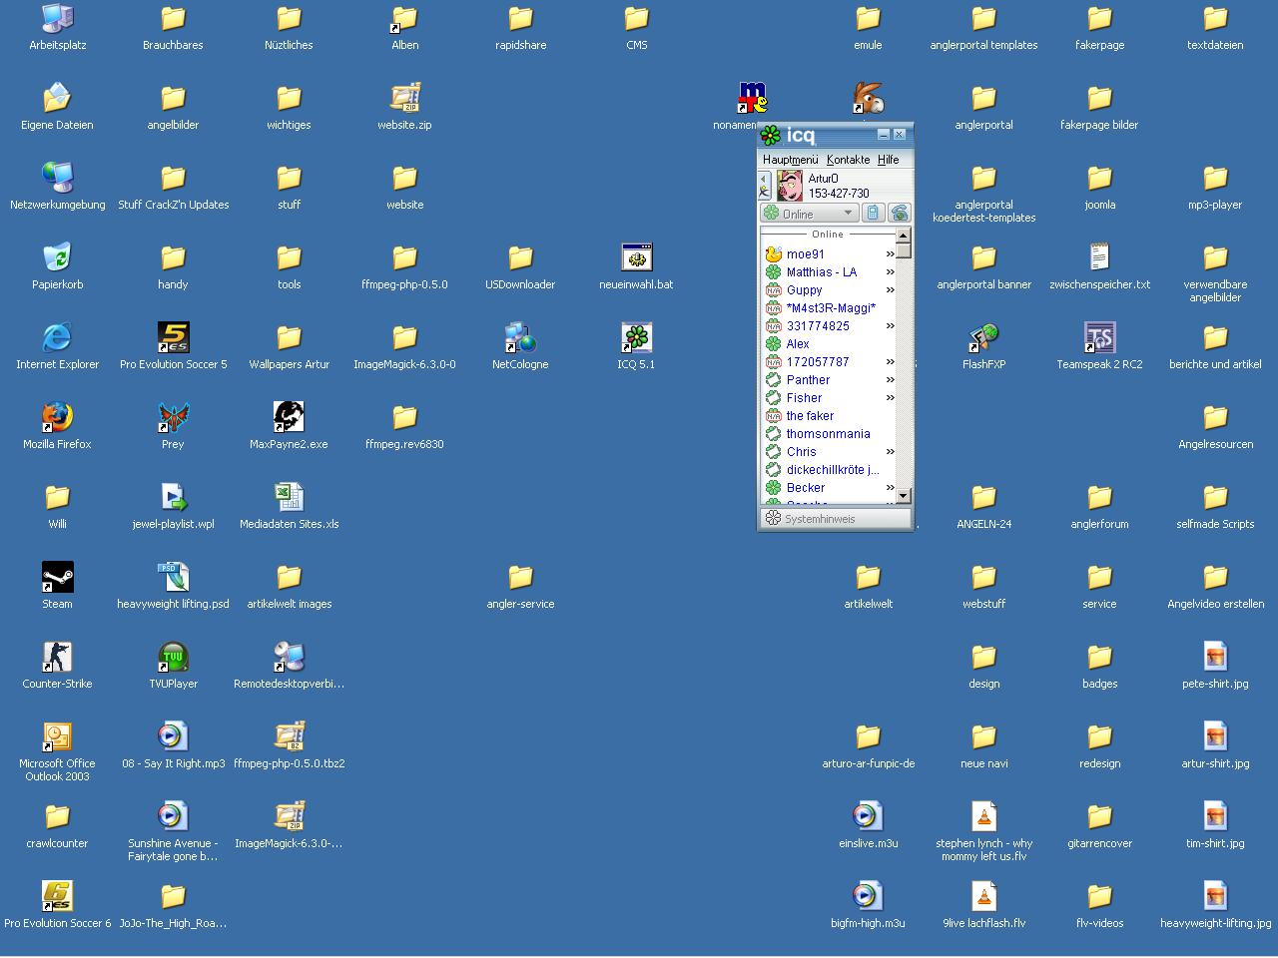Expand the arrows next to 172057787
Viewport: 1278px width, 958px height.
[890, 362]
